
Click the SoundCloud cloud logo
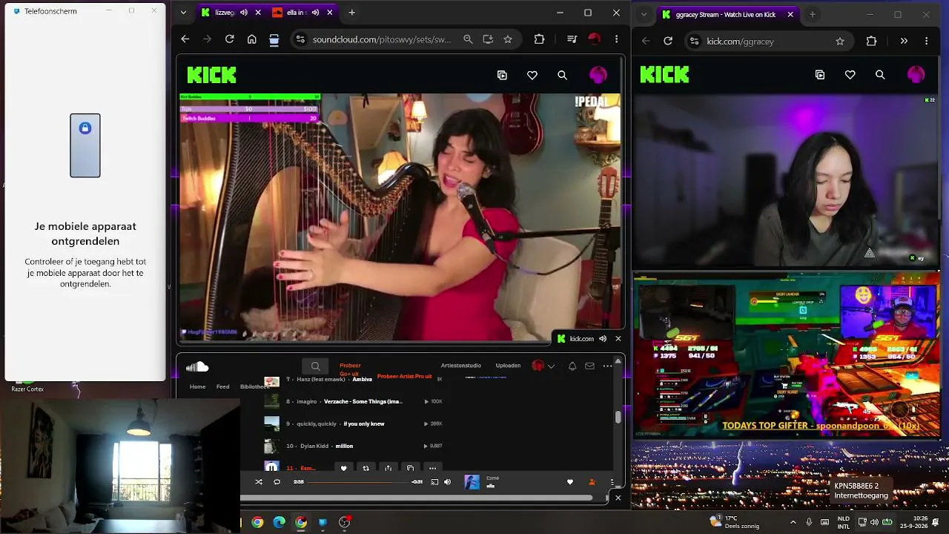click(x=197, y=366)
